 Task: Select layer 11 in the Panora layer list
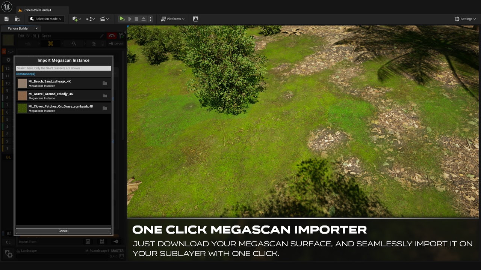(8, 76)
